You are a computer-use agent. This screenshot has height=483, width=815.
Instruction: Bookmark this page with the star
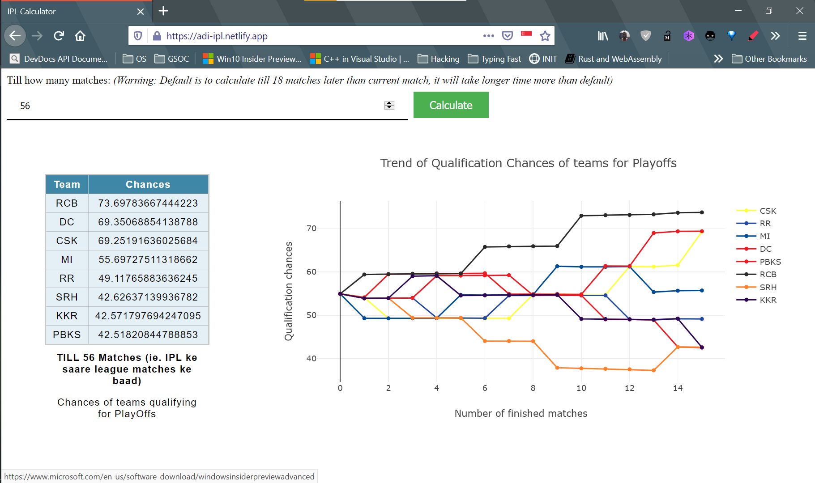pos(545,36)
